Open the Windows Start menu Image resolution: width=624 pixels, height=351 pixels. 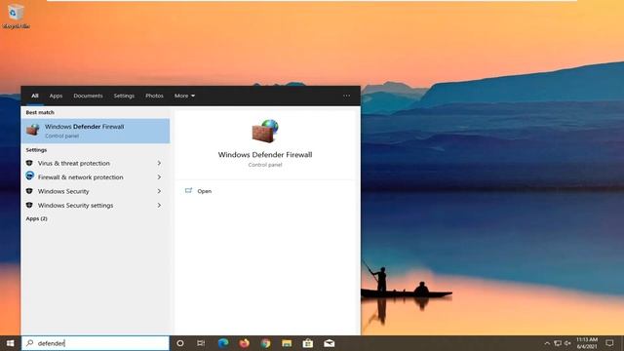(11, 343)
